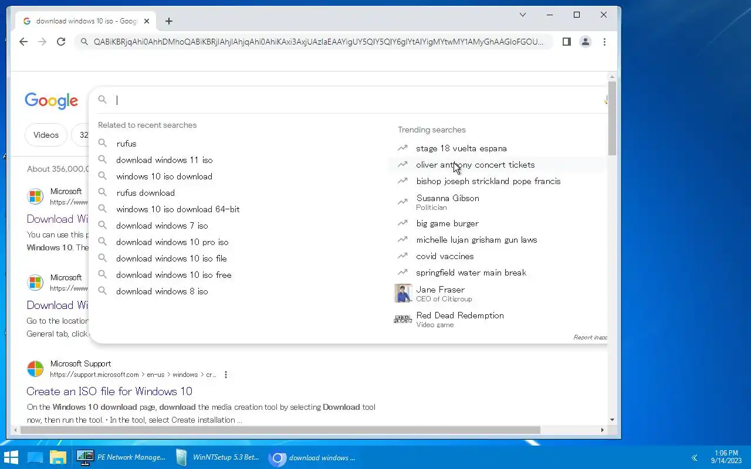Image resolution: width=751 pixels, height=469 pixels.
Task: Choose trending 'Susanna Gibson' politician entry
Action: point(498,202)
